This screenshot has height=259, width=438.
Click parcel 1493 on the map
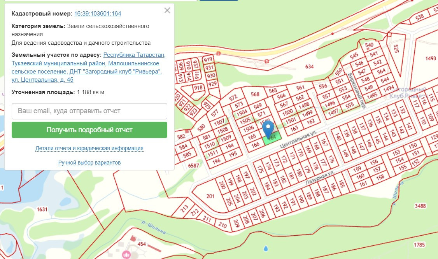pos(431,58)
